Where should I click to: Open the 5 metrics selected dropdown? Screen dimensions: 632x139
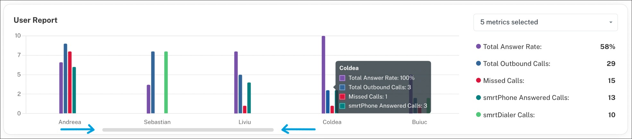pos(545,22)
